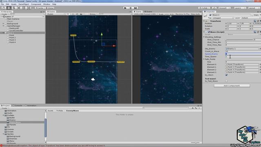
Task: Toggle the Is_Test_Wave checkbox
Action: pos(226,81)
